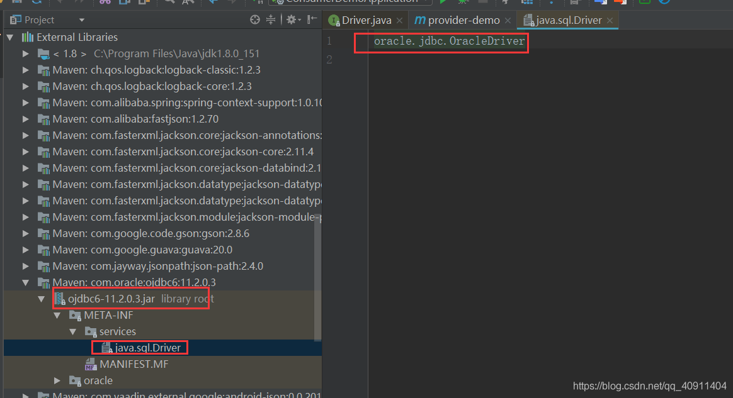The width and height of the screenshot is (733, 398).
Task: Expand the gson:2.8.6 library node
Action: point(26,233)
